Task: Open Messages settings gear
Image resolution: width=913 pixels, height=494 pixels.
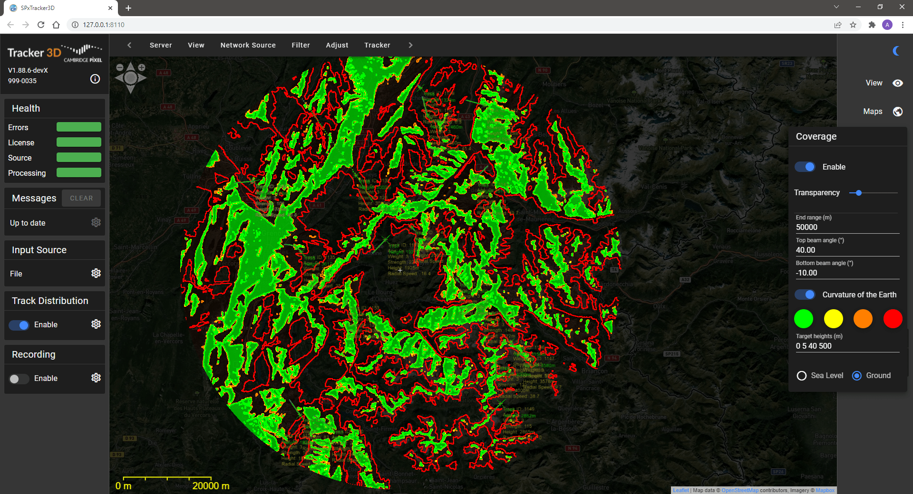Action: click(96, 222)
